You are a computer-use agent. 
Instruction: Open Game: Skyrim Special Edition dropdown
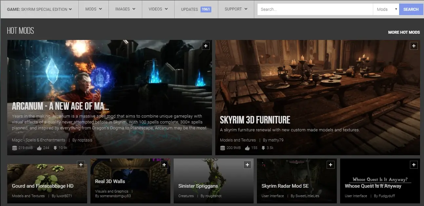point(39,9)
